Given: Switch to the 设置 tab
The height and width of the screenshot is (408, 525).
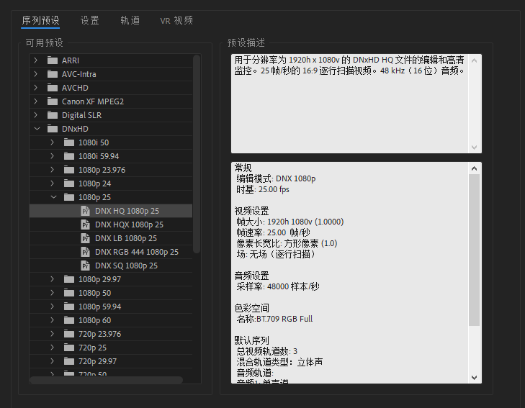Looking at the screenshot, I should pyautogui.click(x=90, y=20).
